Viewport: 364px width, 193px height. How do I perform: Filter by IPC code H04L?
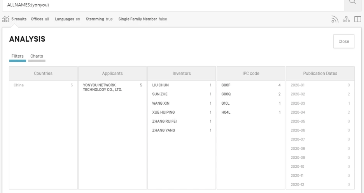pos(226,112)
